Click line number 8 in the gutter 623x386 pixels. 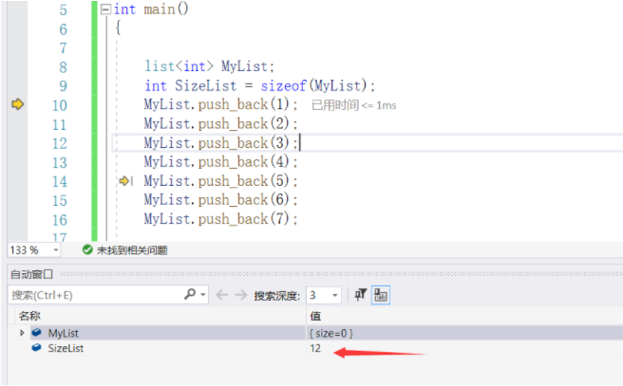pyautogui.click(x=64, y=67)
